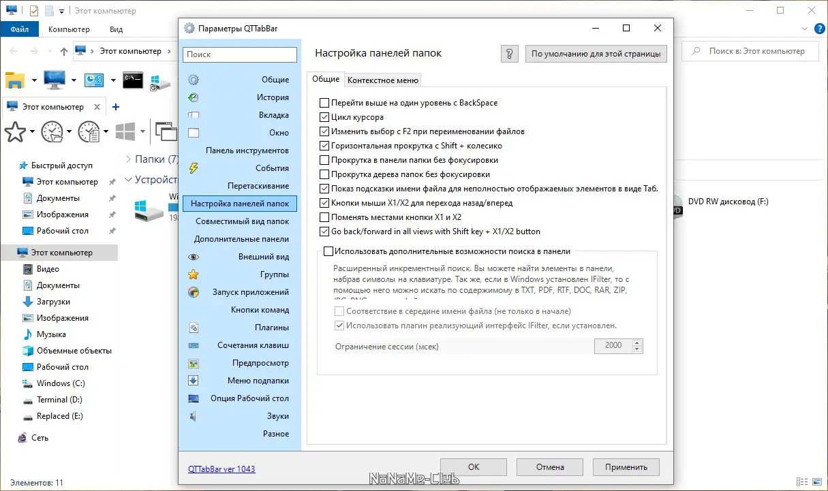This screenshot has height=491, width=828.
Task: Open Плагины category plugin icon
Action: click(x=194, y=328)
